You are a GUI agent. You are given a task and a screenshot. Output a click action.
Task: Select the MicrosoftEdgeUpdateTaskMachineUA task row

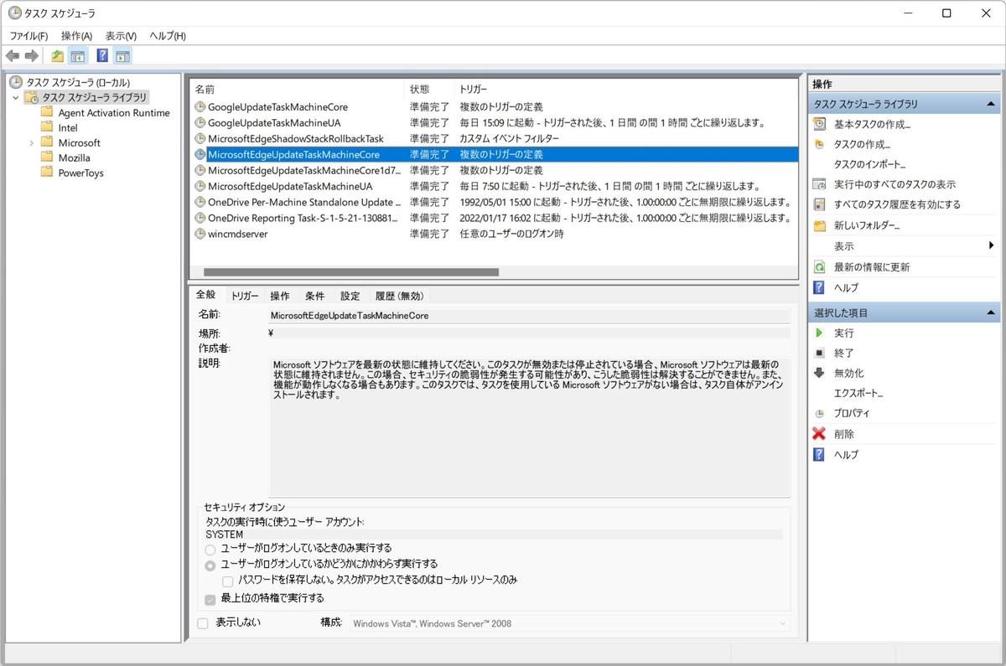tap(493, 186)
